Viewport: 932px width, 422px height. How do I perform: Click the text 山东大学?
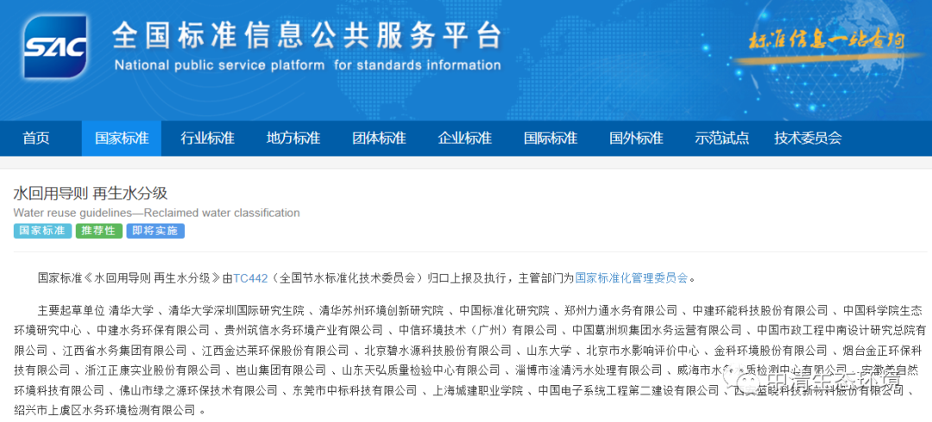pos(549,351)
